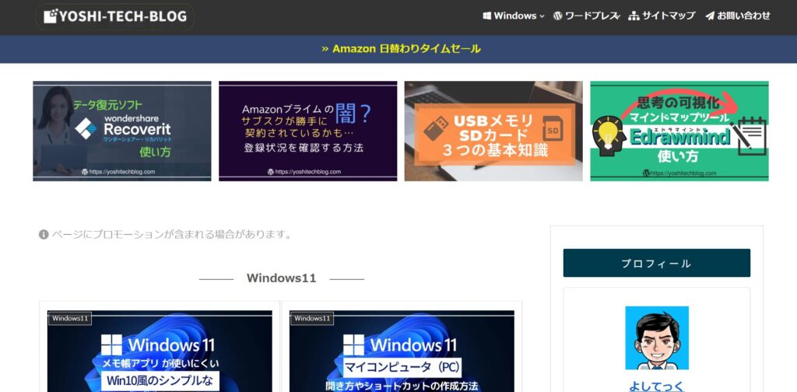Click the WordPress icon in navigation

tap(557, 16)
